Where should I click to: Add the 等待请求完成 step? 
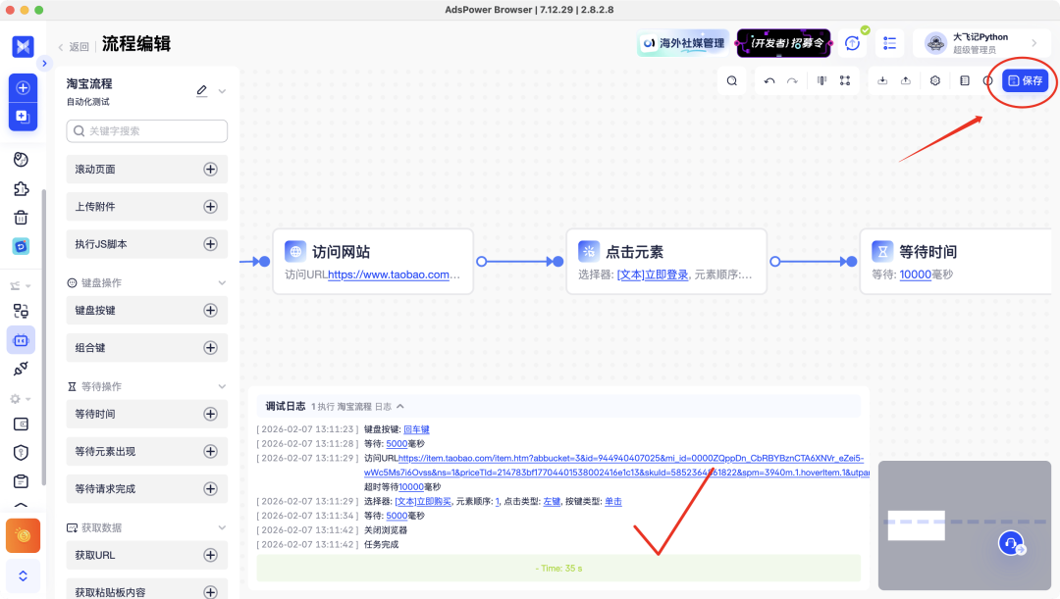tap(210, 489)
